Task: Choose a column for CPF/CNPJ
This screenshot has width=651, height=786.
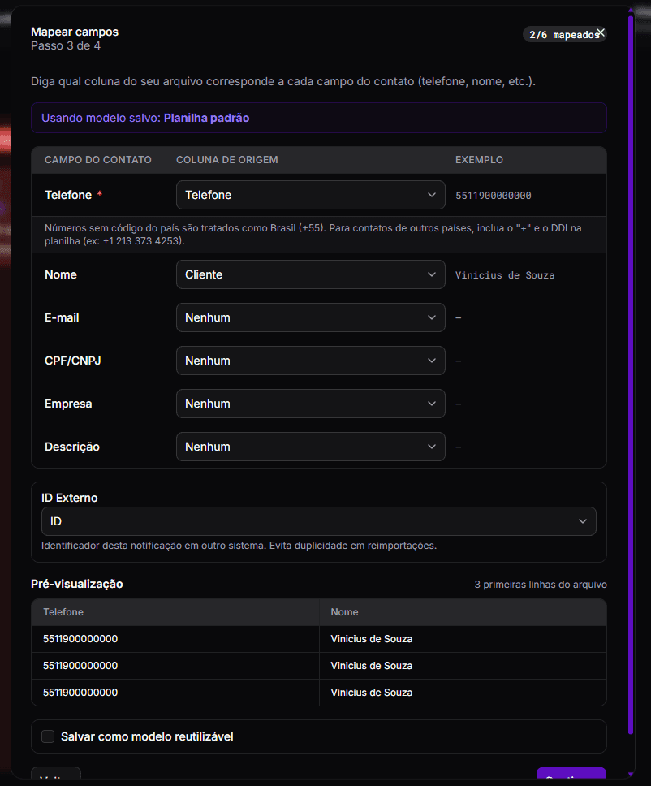Action: (x=310, y=361)
